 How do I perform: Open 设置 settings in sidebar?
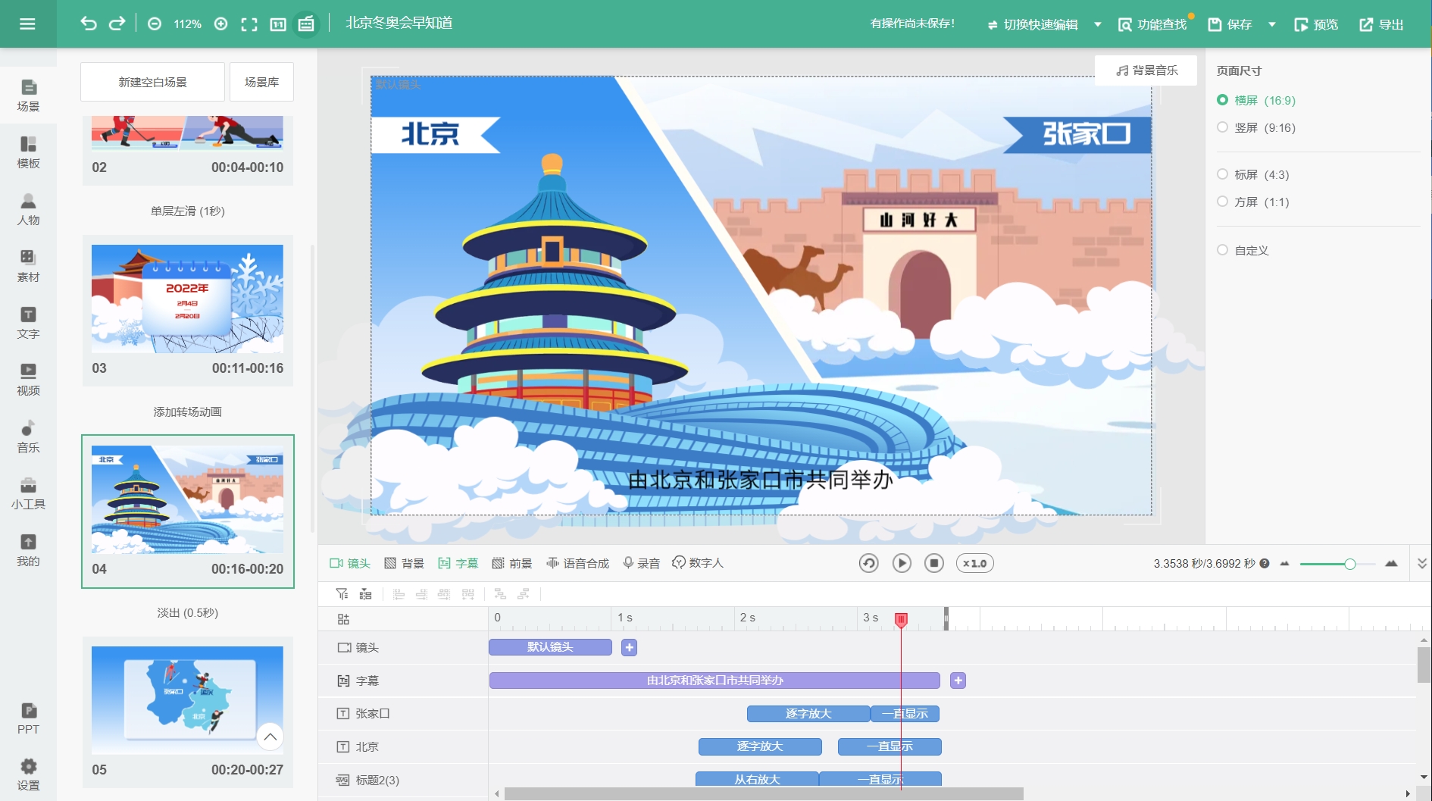(28, 774)
